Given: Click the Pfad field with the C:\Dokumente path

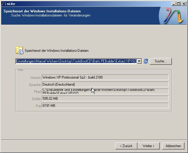Looking at the screenshot, I should [x=105, y=92].
